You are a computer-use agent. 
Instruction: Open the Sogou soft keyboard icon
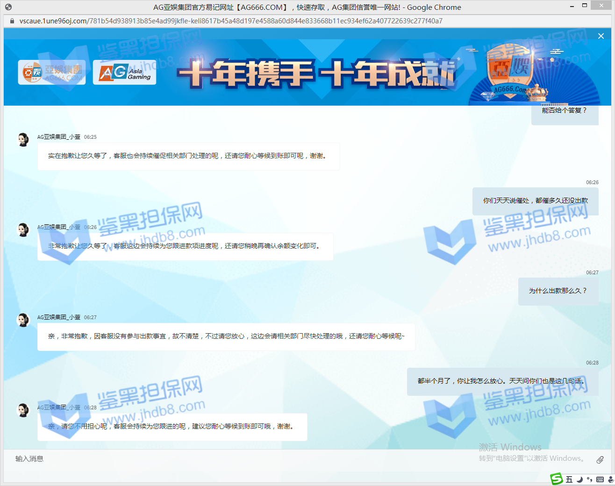tap(600, 479)
